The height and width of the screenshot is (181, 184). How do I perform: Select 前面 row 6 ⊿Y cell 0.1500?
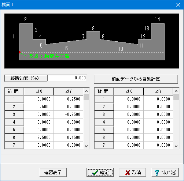tap(69, 137)
